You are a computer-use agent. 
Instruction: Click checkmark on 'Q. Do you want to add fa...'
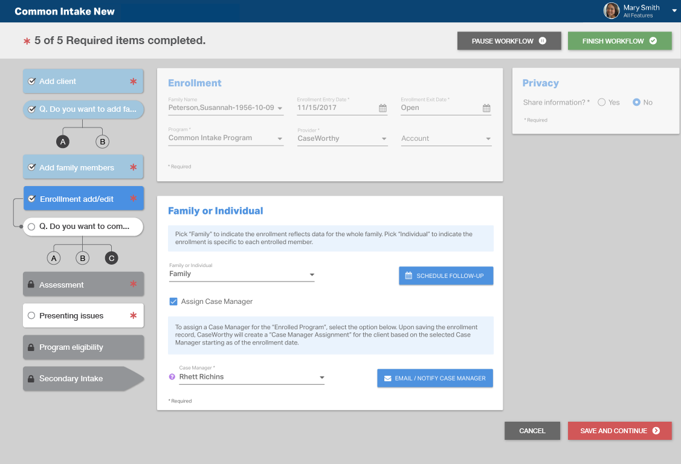(x=31, y=109)
